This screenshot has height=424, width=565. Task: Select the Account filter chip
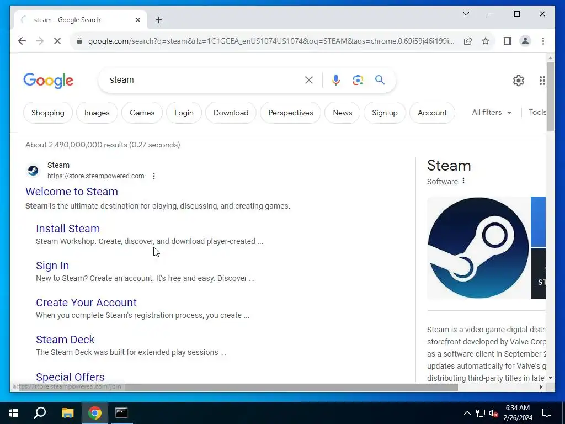(432, 113)
